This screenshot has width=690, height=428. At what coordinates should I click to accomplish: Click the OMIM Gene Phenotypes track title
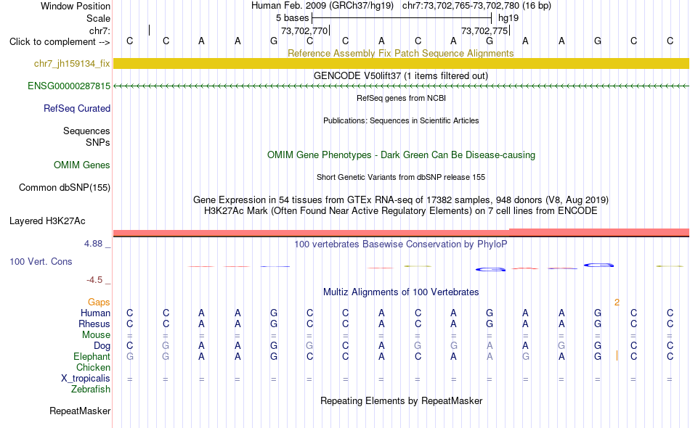tap(402, 155)
